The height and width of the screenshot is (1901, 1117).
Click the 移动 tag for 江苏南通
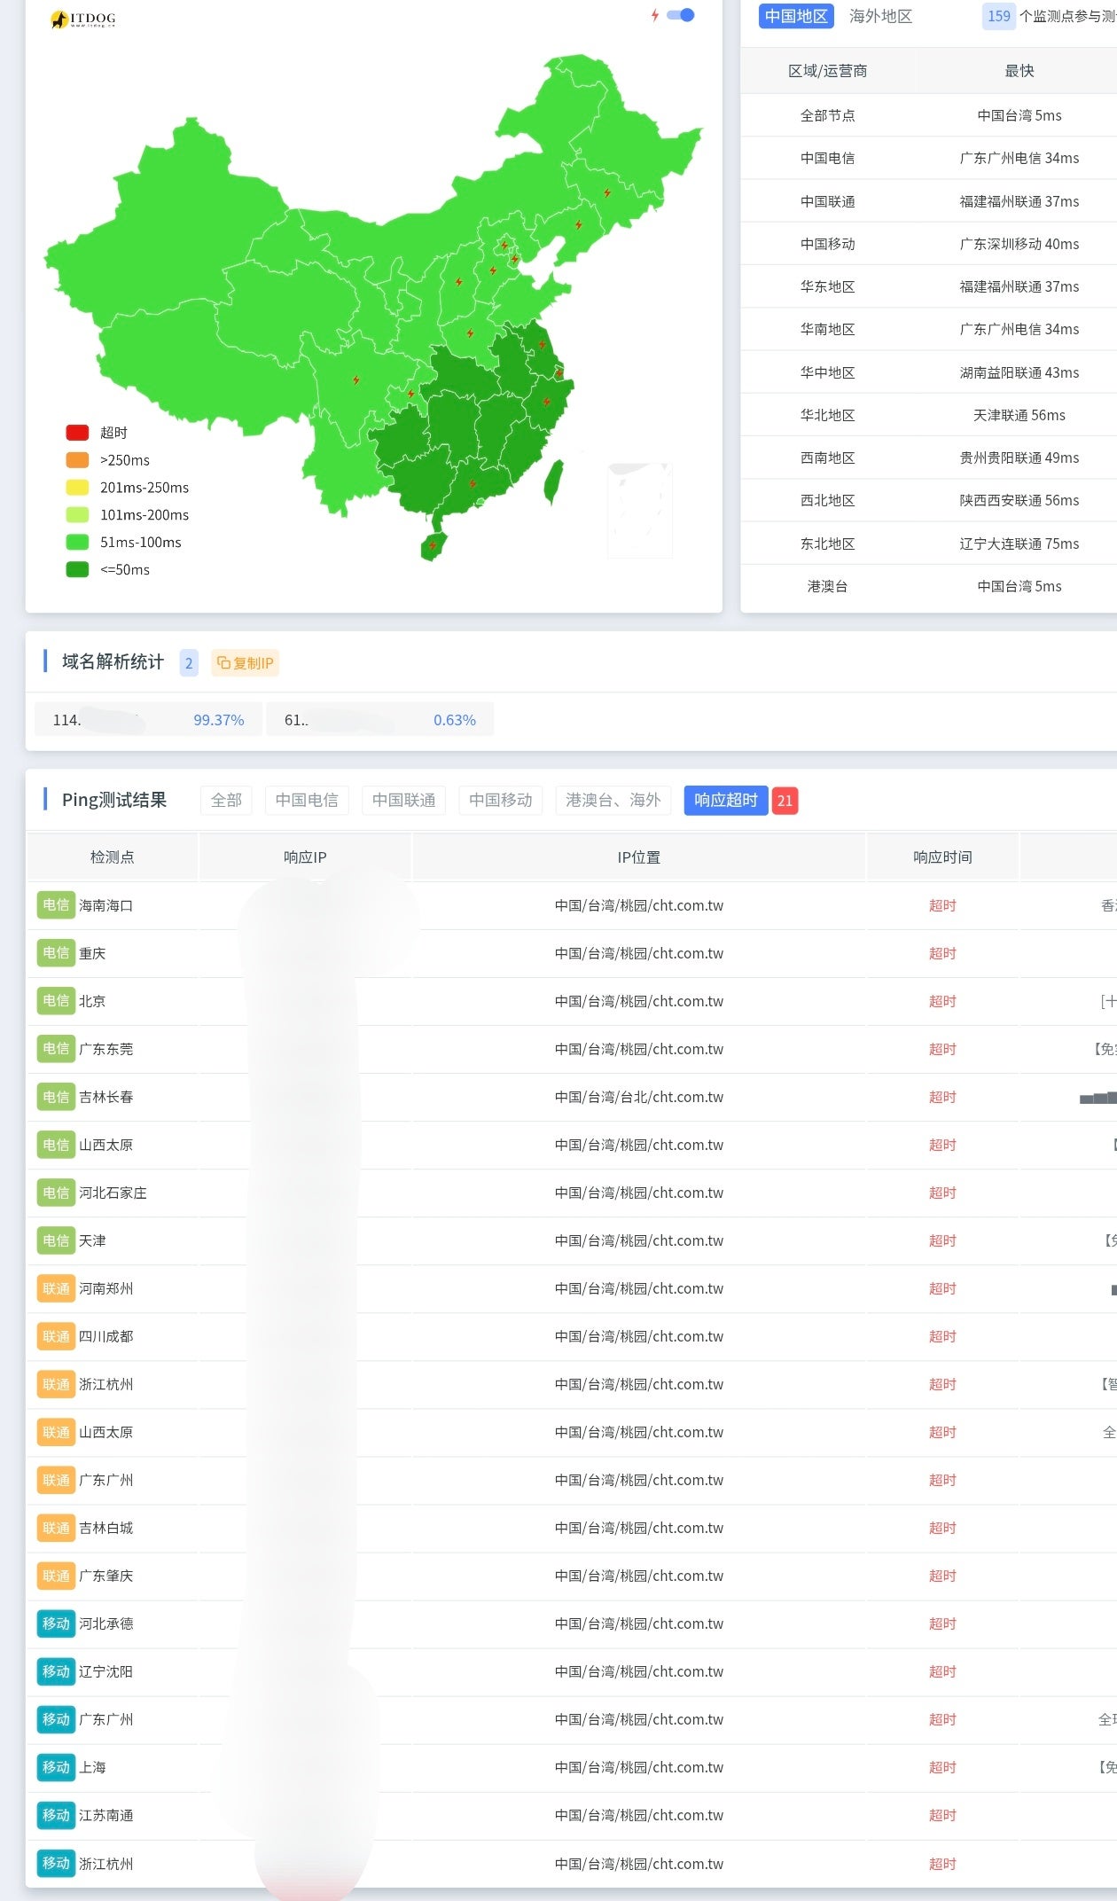coord(56,1815)
